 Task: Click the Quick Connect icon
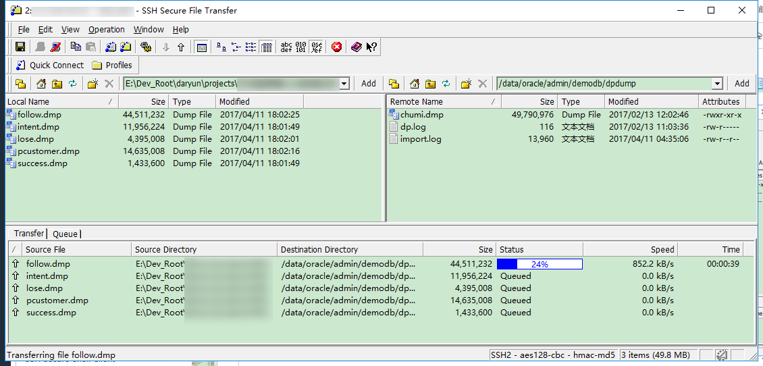[x=20, y=66]
